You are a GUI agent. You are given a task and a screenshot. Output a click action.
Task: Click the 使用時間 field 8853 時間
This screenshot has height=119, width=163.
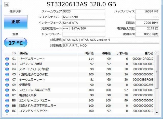(147, 34)
